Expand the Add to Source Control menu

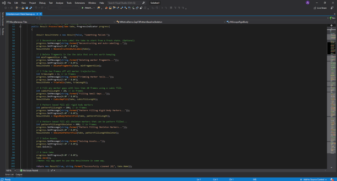click(326, 180)
